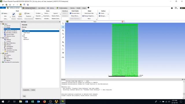Open the Append dropdown arrow
The height and width of the screenshot is (104, 185).
(60, 14)
